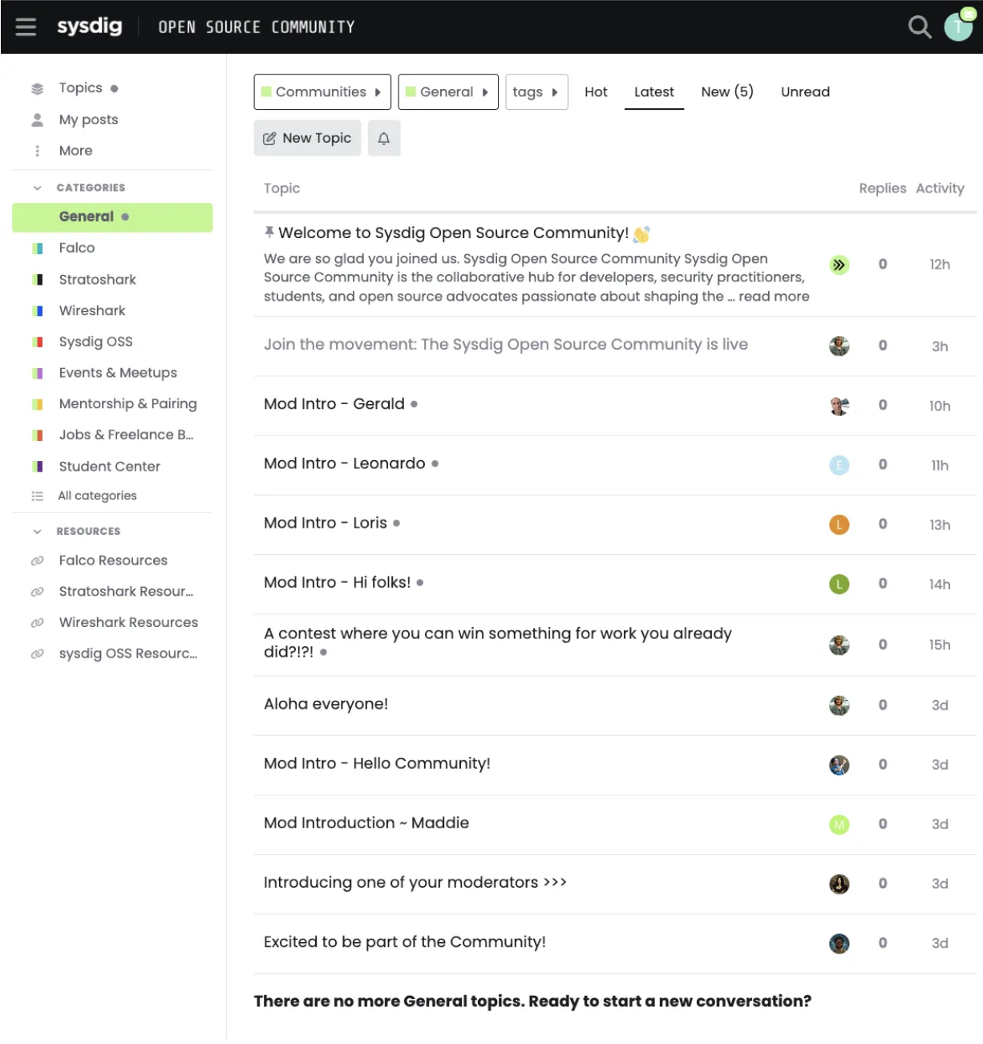Click the All categories list icon
The image size is (983, 1044).
point(37,496)
